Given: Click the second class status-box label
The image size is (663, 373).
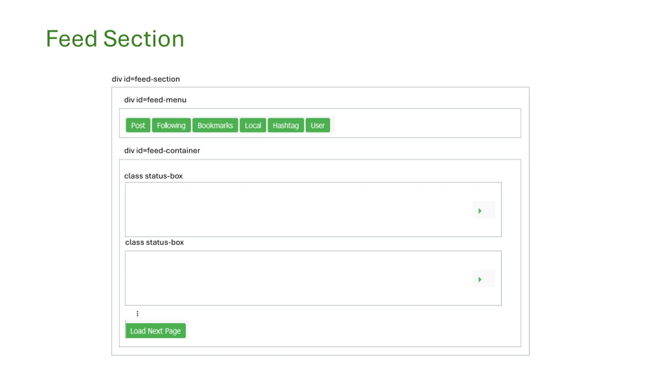Looking at the screenshot, I should [x=154, y=242].
